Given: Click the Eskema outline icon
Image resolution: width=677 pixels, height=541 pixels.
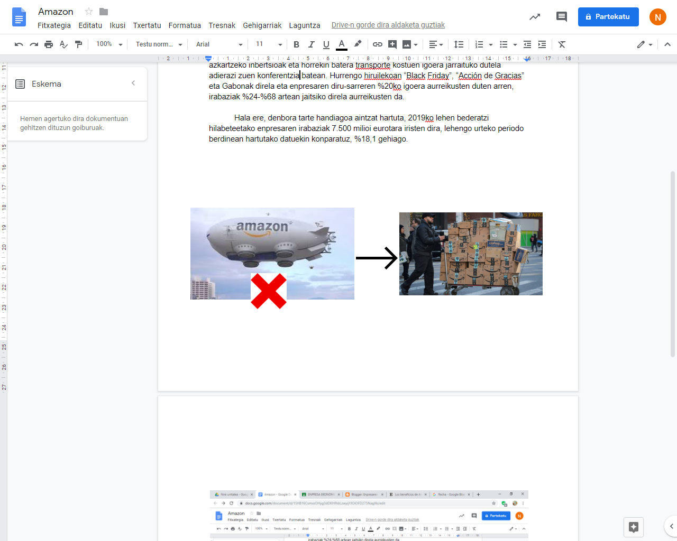Looking at the screenshot, I should pos(20,84).
